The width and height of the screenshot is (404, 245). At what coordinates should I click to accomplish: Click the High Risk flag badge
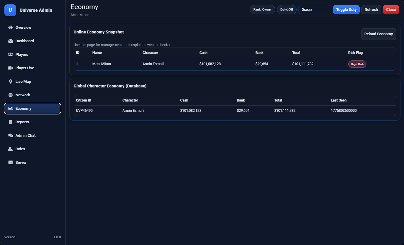point(357,64)
